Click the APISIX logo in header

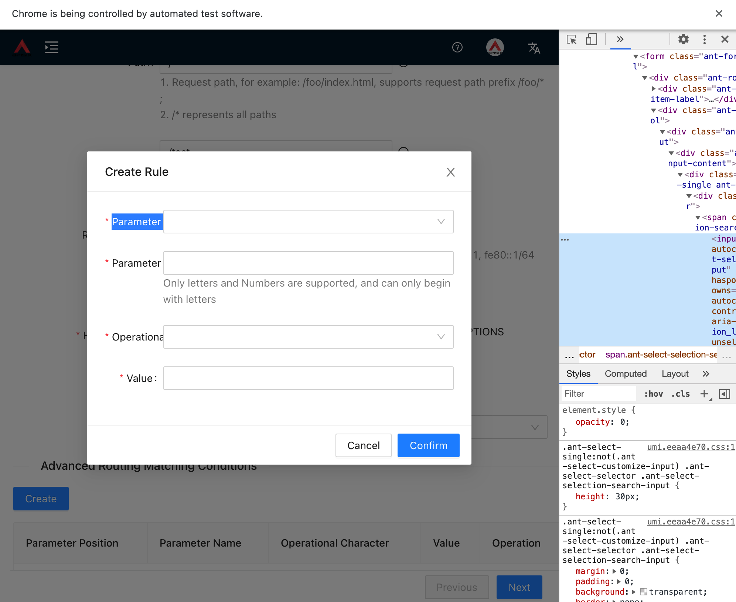(x=22, y=47)
